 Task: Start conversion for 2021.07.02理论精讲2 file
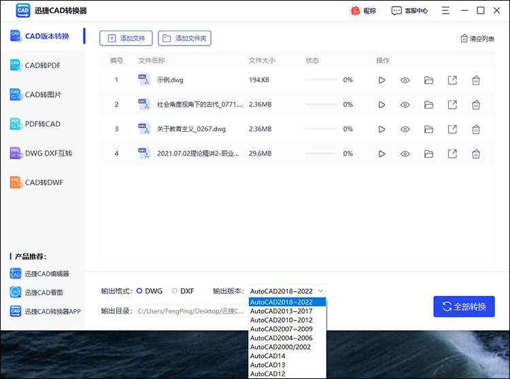coord(381,154)
